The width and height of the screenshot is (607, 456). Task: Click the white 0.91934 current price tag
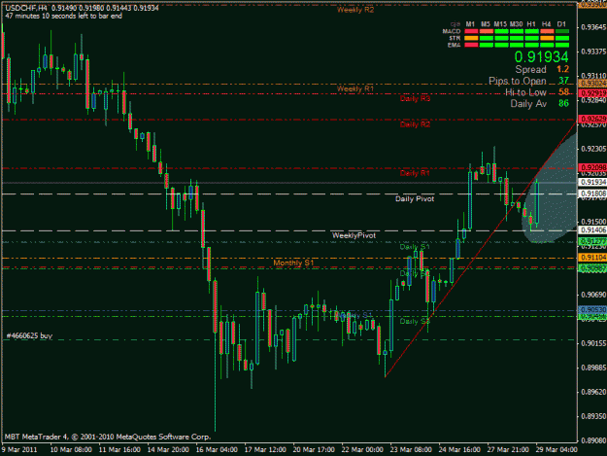[592, 182]
